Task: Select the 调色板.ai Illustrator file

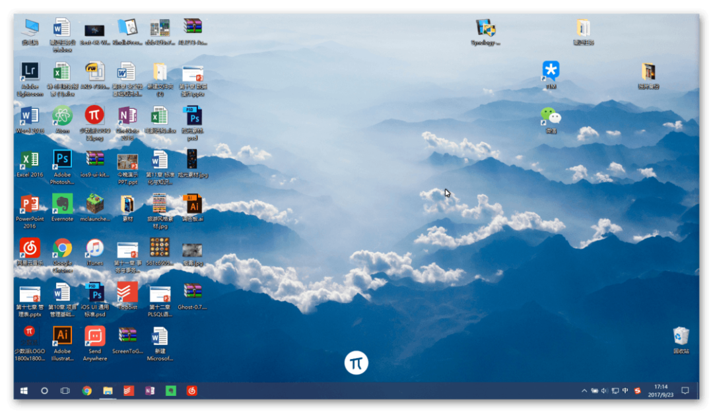Action: [192, 208]
